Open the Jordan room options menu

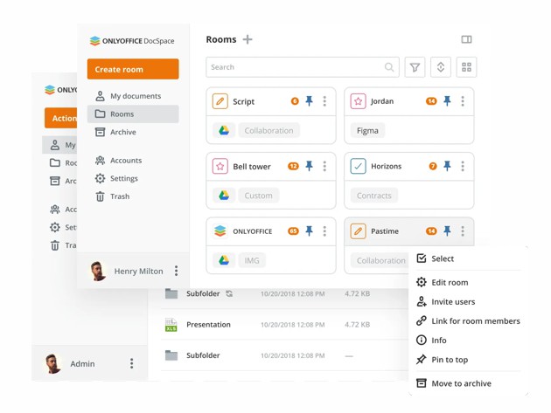coord(463,101)
